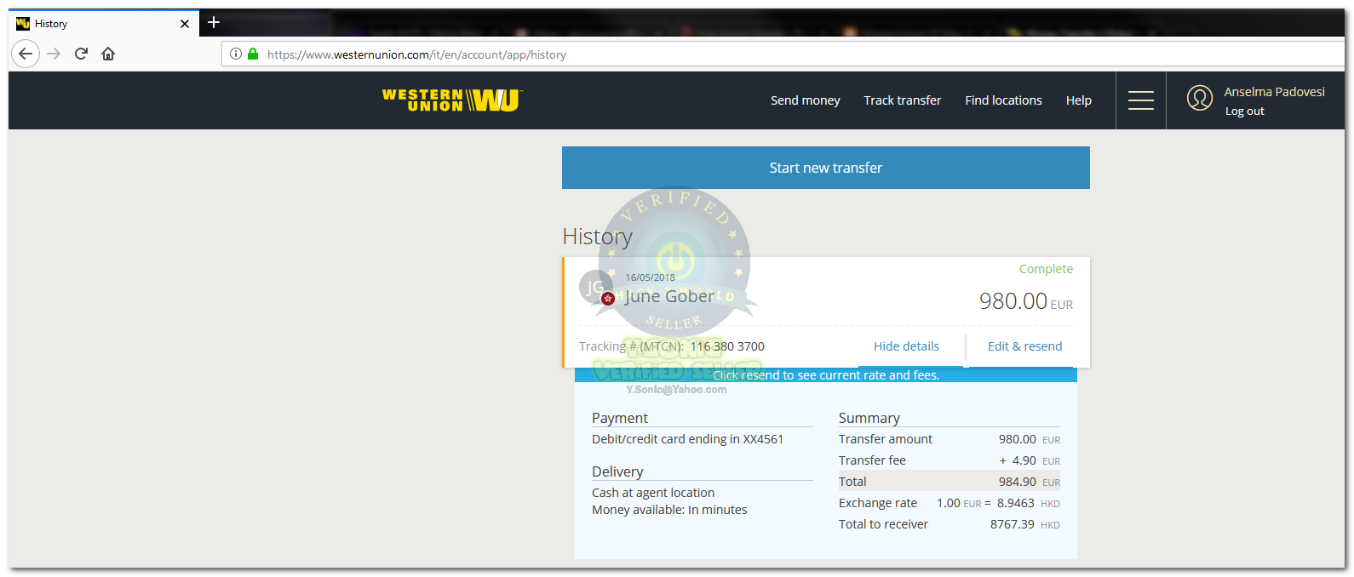The width and height of the screenshot is (1354, 577).
Task: Select the exchange rate value 8.9463
Action: point(1015,503)
